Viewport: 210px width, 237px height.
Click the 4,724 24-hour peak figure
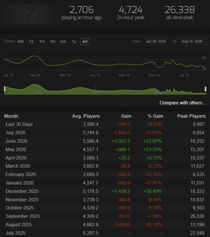tap(131, 10)
